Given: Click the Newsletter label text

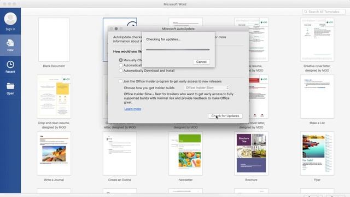Looking at the screenshot, I should 185,180.
